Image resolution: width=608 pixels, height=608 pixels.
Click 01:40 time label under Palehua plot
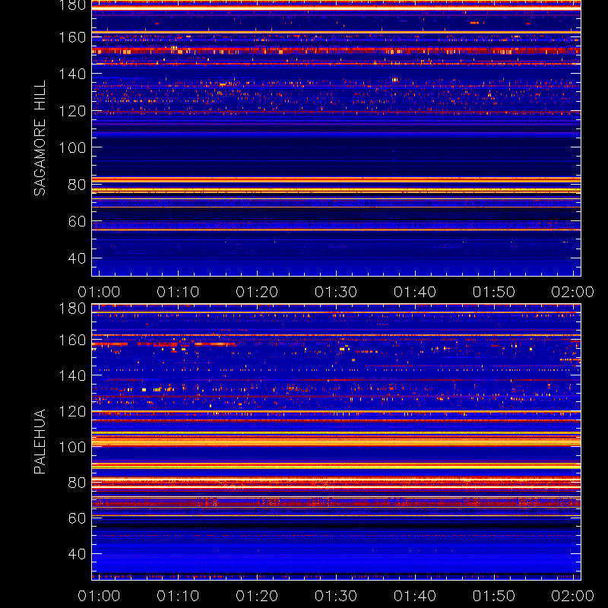click(x=415, y=596)
